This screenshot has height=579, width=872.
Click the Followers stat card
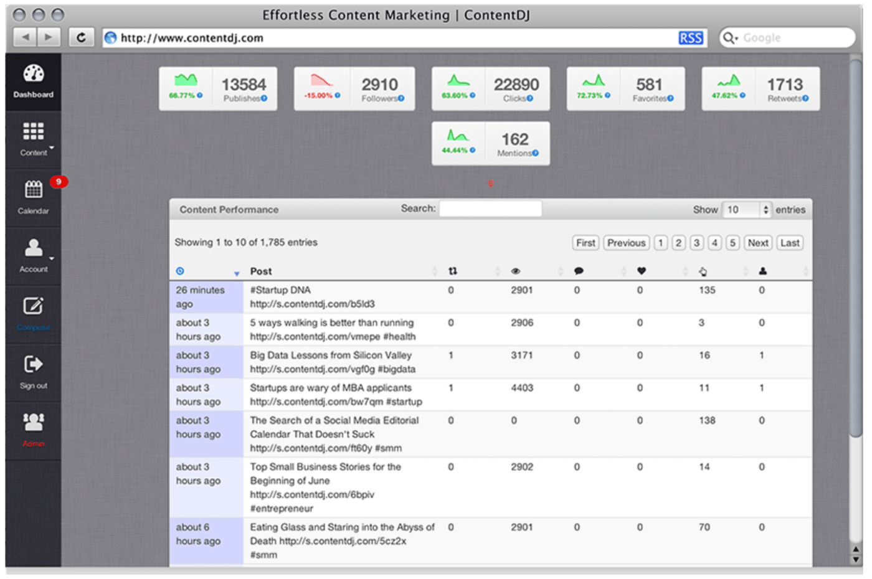coord(354,88)
